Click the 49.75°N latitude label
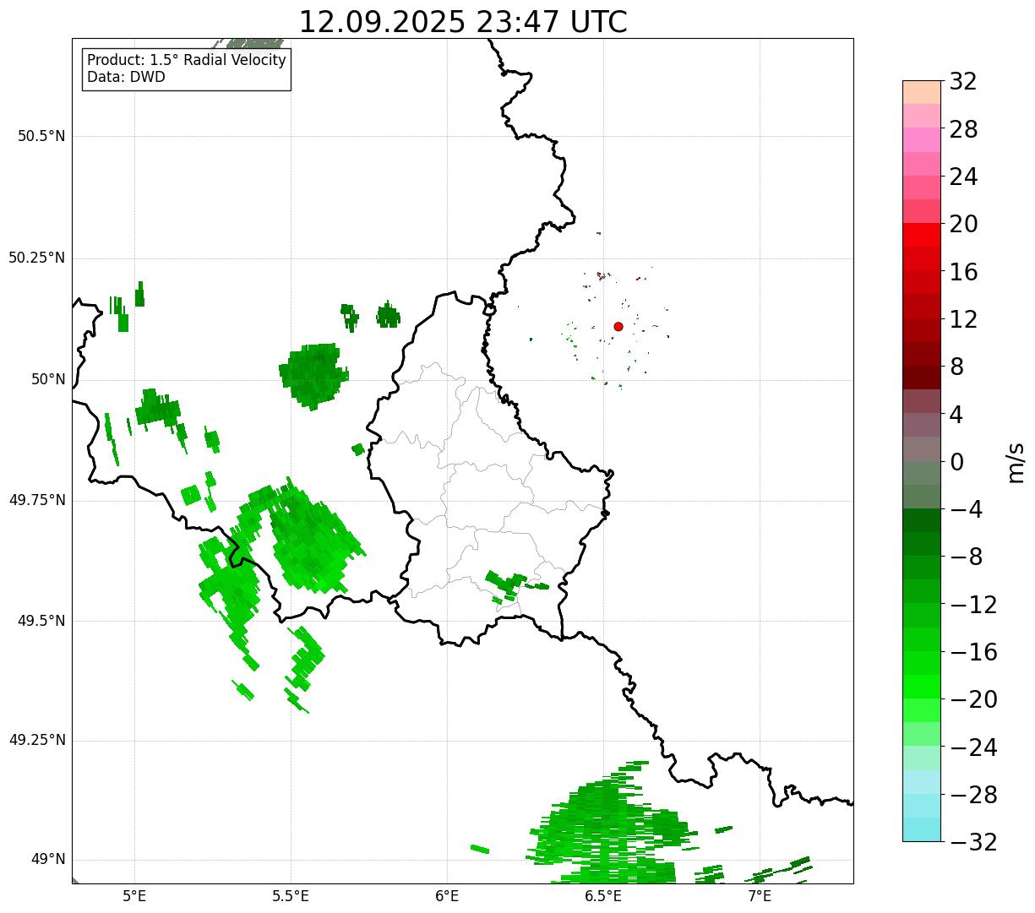This screenshot has width=1035, height=913. coord(36,500)
